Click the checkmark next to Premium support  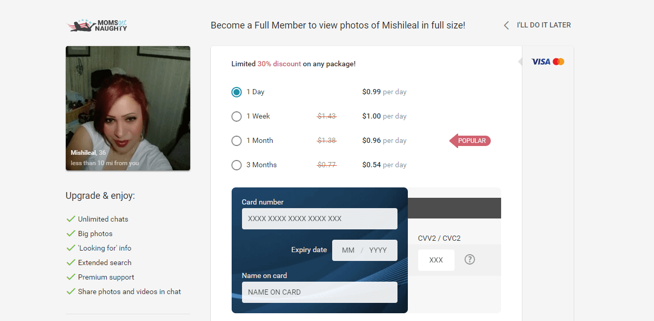(71, 277)
